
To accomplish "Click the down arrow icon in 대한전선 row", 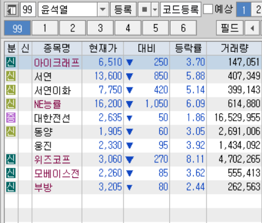I will (x=129, y=118).
